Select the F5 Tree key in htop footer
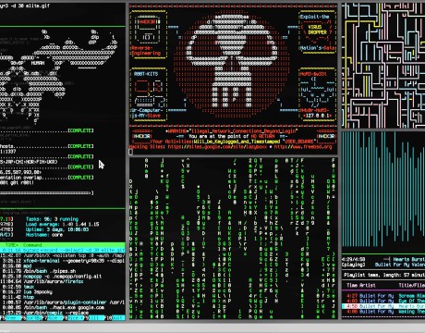The width and height of the screenshot is (425, 333). tap(12, 317)
